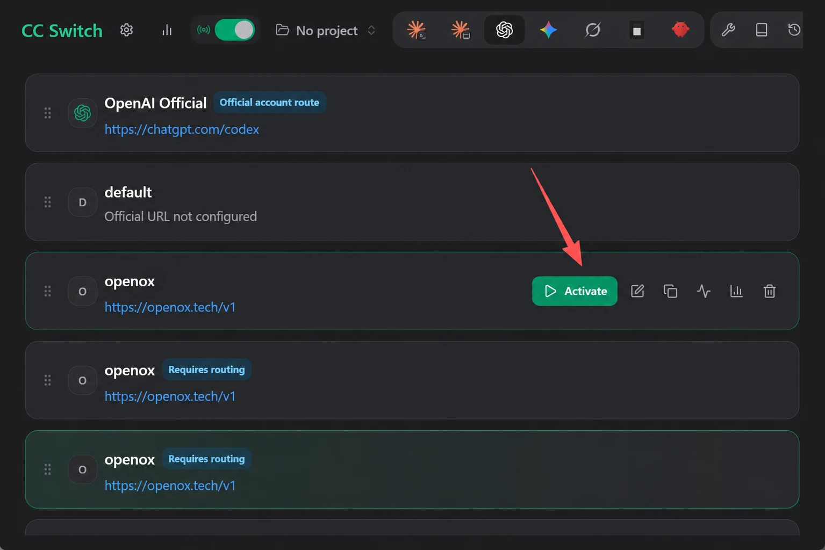Open the settings gear beside CC Switch
825x550 pixels.
(126, 30)
